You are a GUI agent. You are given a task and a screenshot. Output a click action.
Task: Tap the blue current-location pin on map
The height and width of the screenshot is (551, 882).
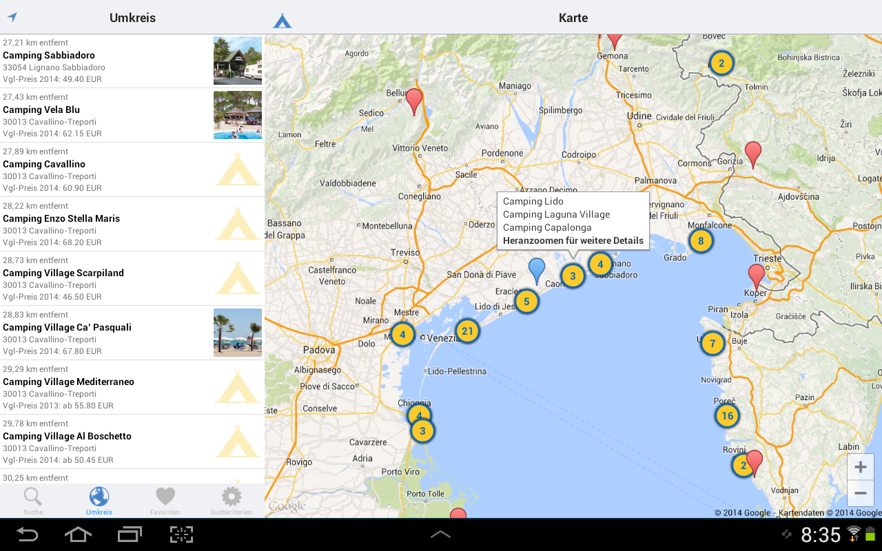pos(537,269)
